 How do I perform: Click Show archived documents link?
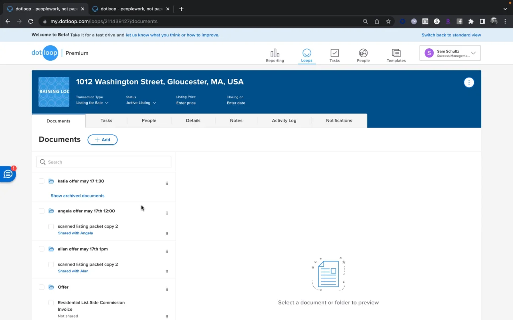[x=77, y=196]
